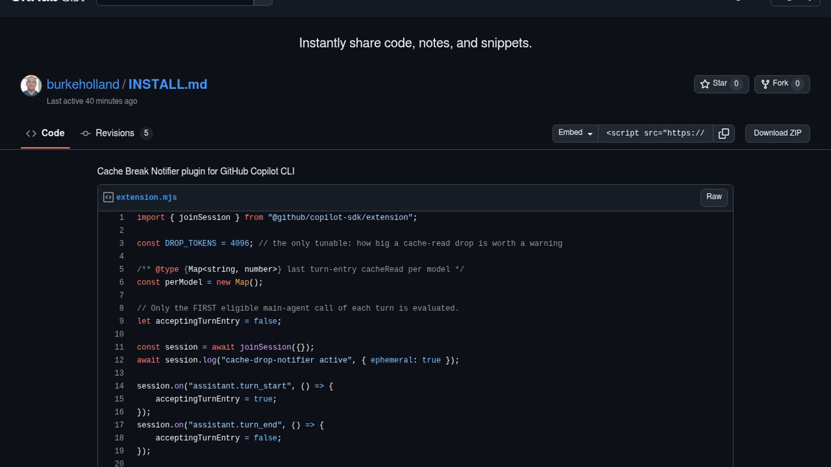Click the DROP_TOKENS constant name
Image resolution: width=831 pixels, height=467 pixels.
pos(190,243)
